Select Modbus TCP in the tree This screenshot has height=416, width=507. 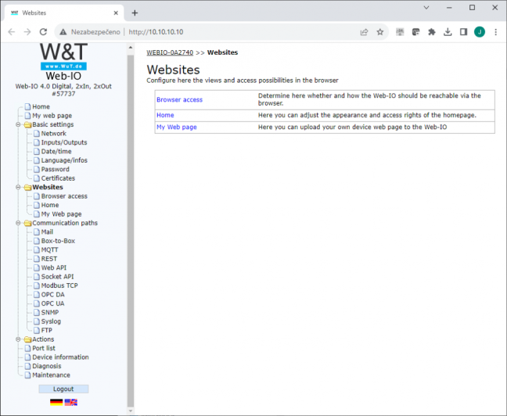click(x=59, y=285)
